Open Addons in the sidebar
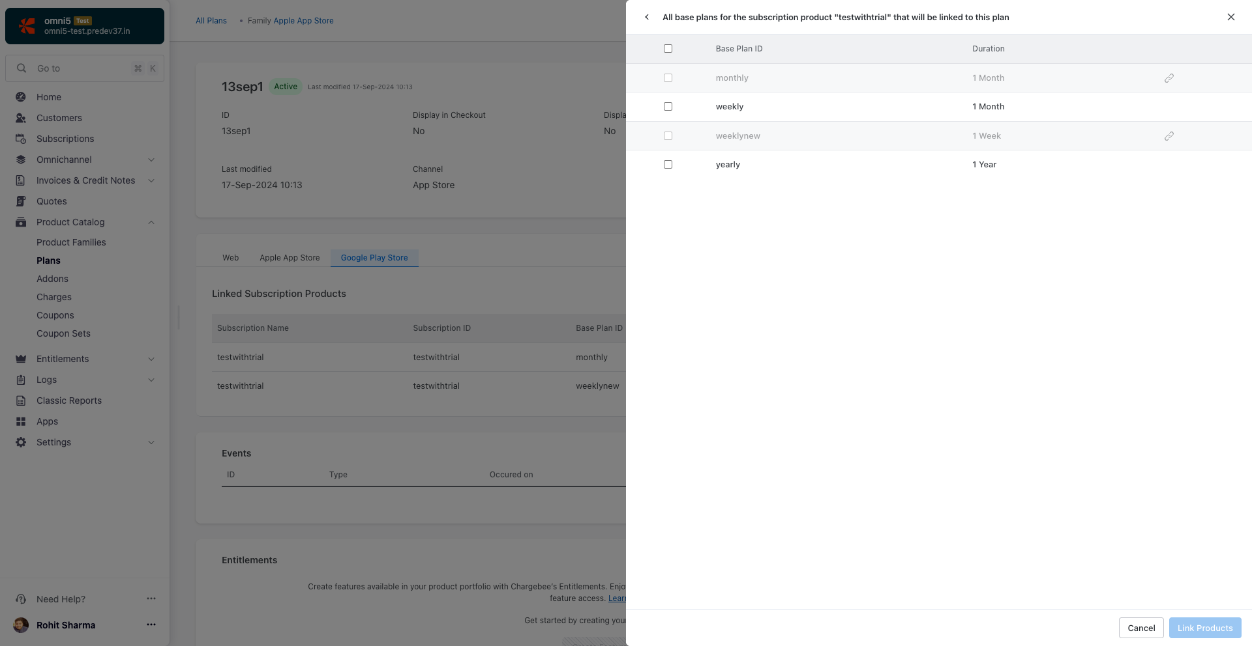1252x646 pixels. 52,279
